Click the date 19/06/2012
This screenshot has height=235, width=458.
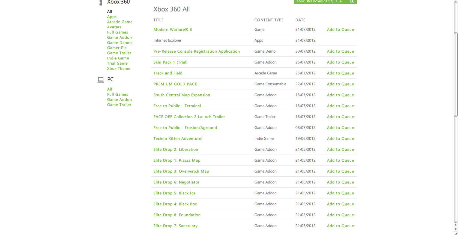pyautogui.click(x=306, y=138)
